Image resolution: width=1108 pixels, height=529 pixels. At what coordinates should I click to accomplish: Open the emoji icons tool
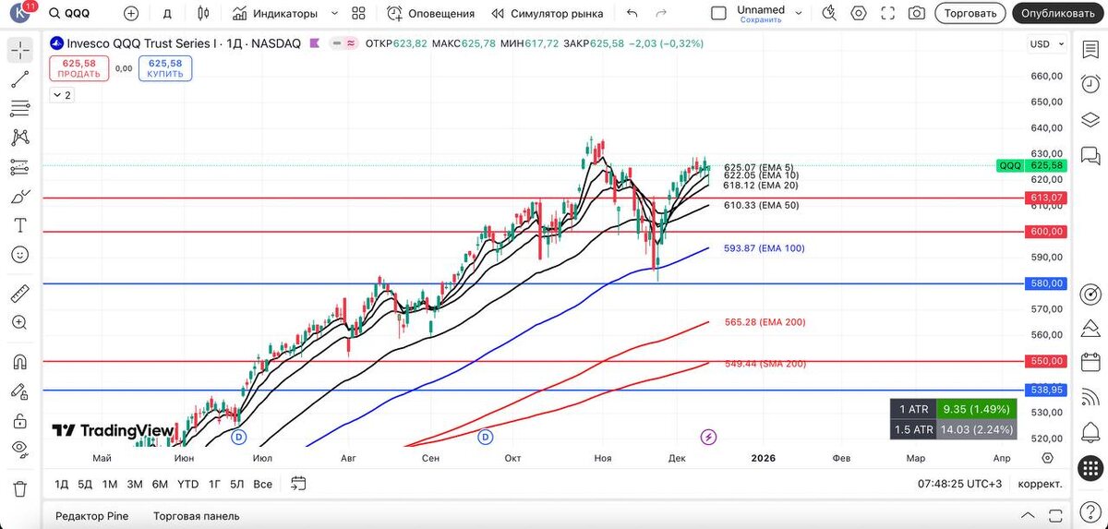[20, 254]
